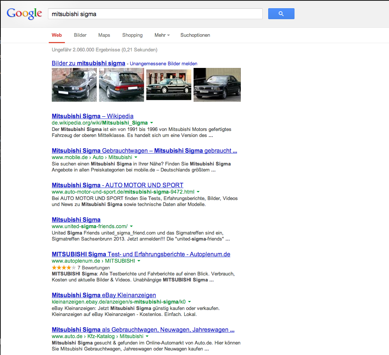Click the blue search magnifier button
The image size is (389, 355).
(281, 14)
